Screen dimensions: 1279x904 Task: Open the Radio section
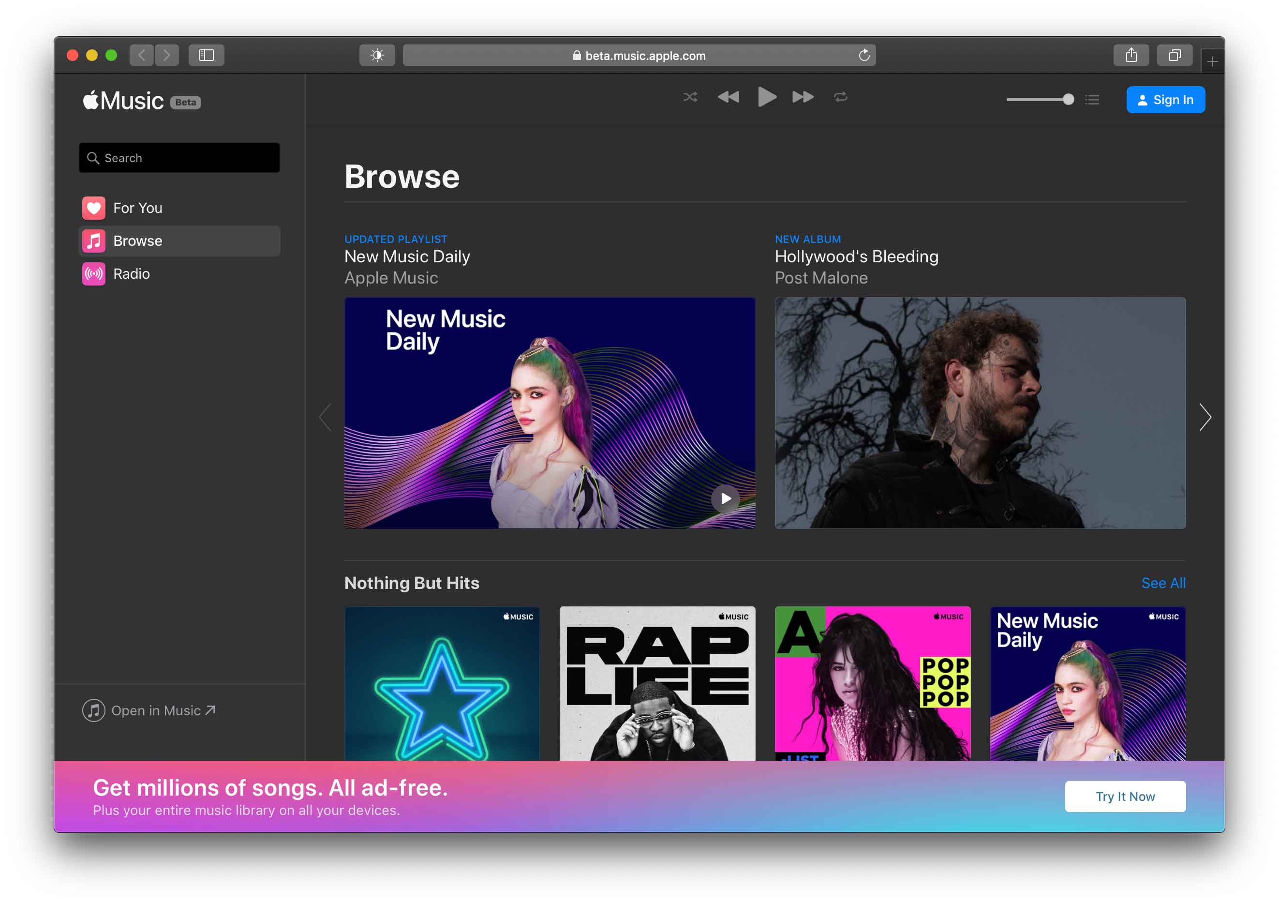tap(131, 273)
